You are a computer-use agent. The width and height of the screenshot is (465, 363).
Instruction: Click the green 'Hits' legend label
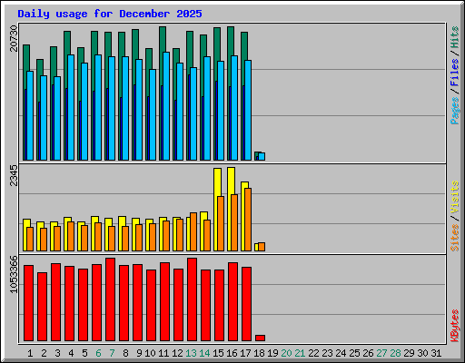[454, 37]
